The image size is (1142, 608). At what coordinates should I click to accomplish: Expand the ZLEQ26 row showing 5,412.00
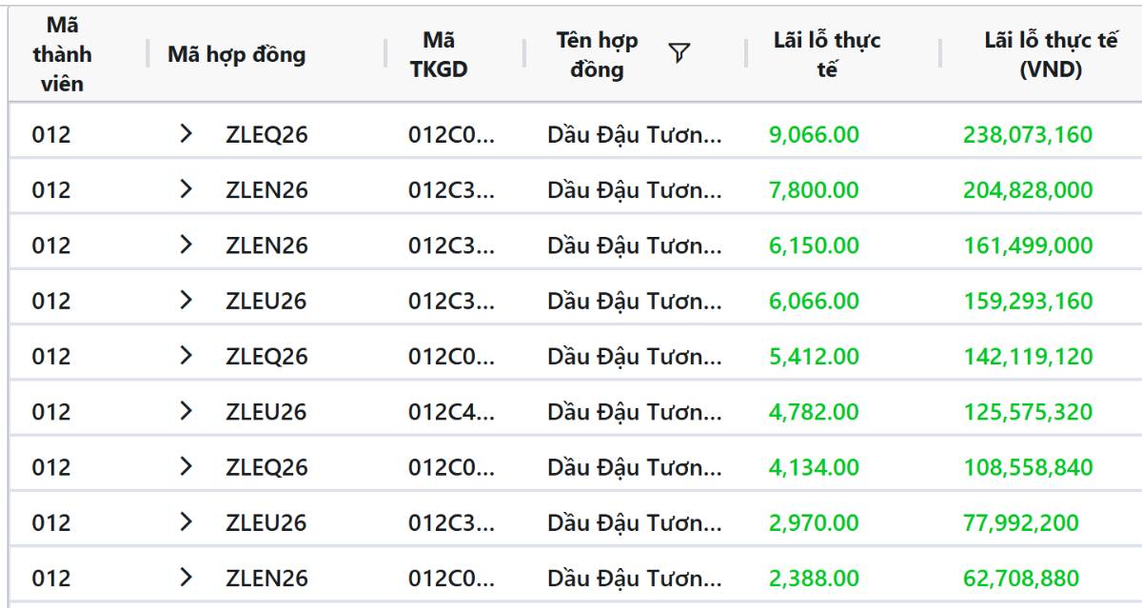(187, 356)
